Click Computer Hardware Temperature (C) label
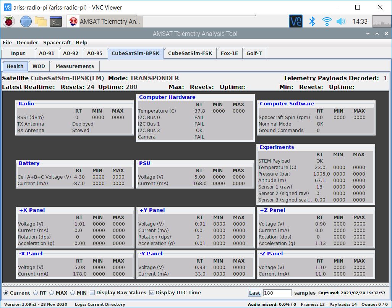The image size is (392, 308). point(157,111)
